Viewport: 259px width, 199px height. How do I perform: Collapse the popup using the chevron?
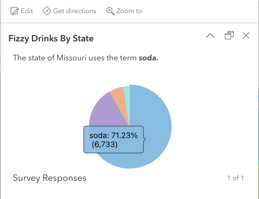point(210,35)
